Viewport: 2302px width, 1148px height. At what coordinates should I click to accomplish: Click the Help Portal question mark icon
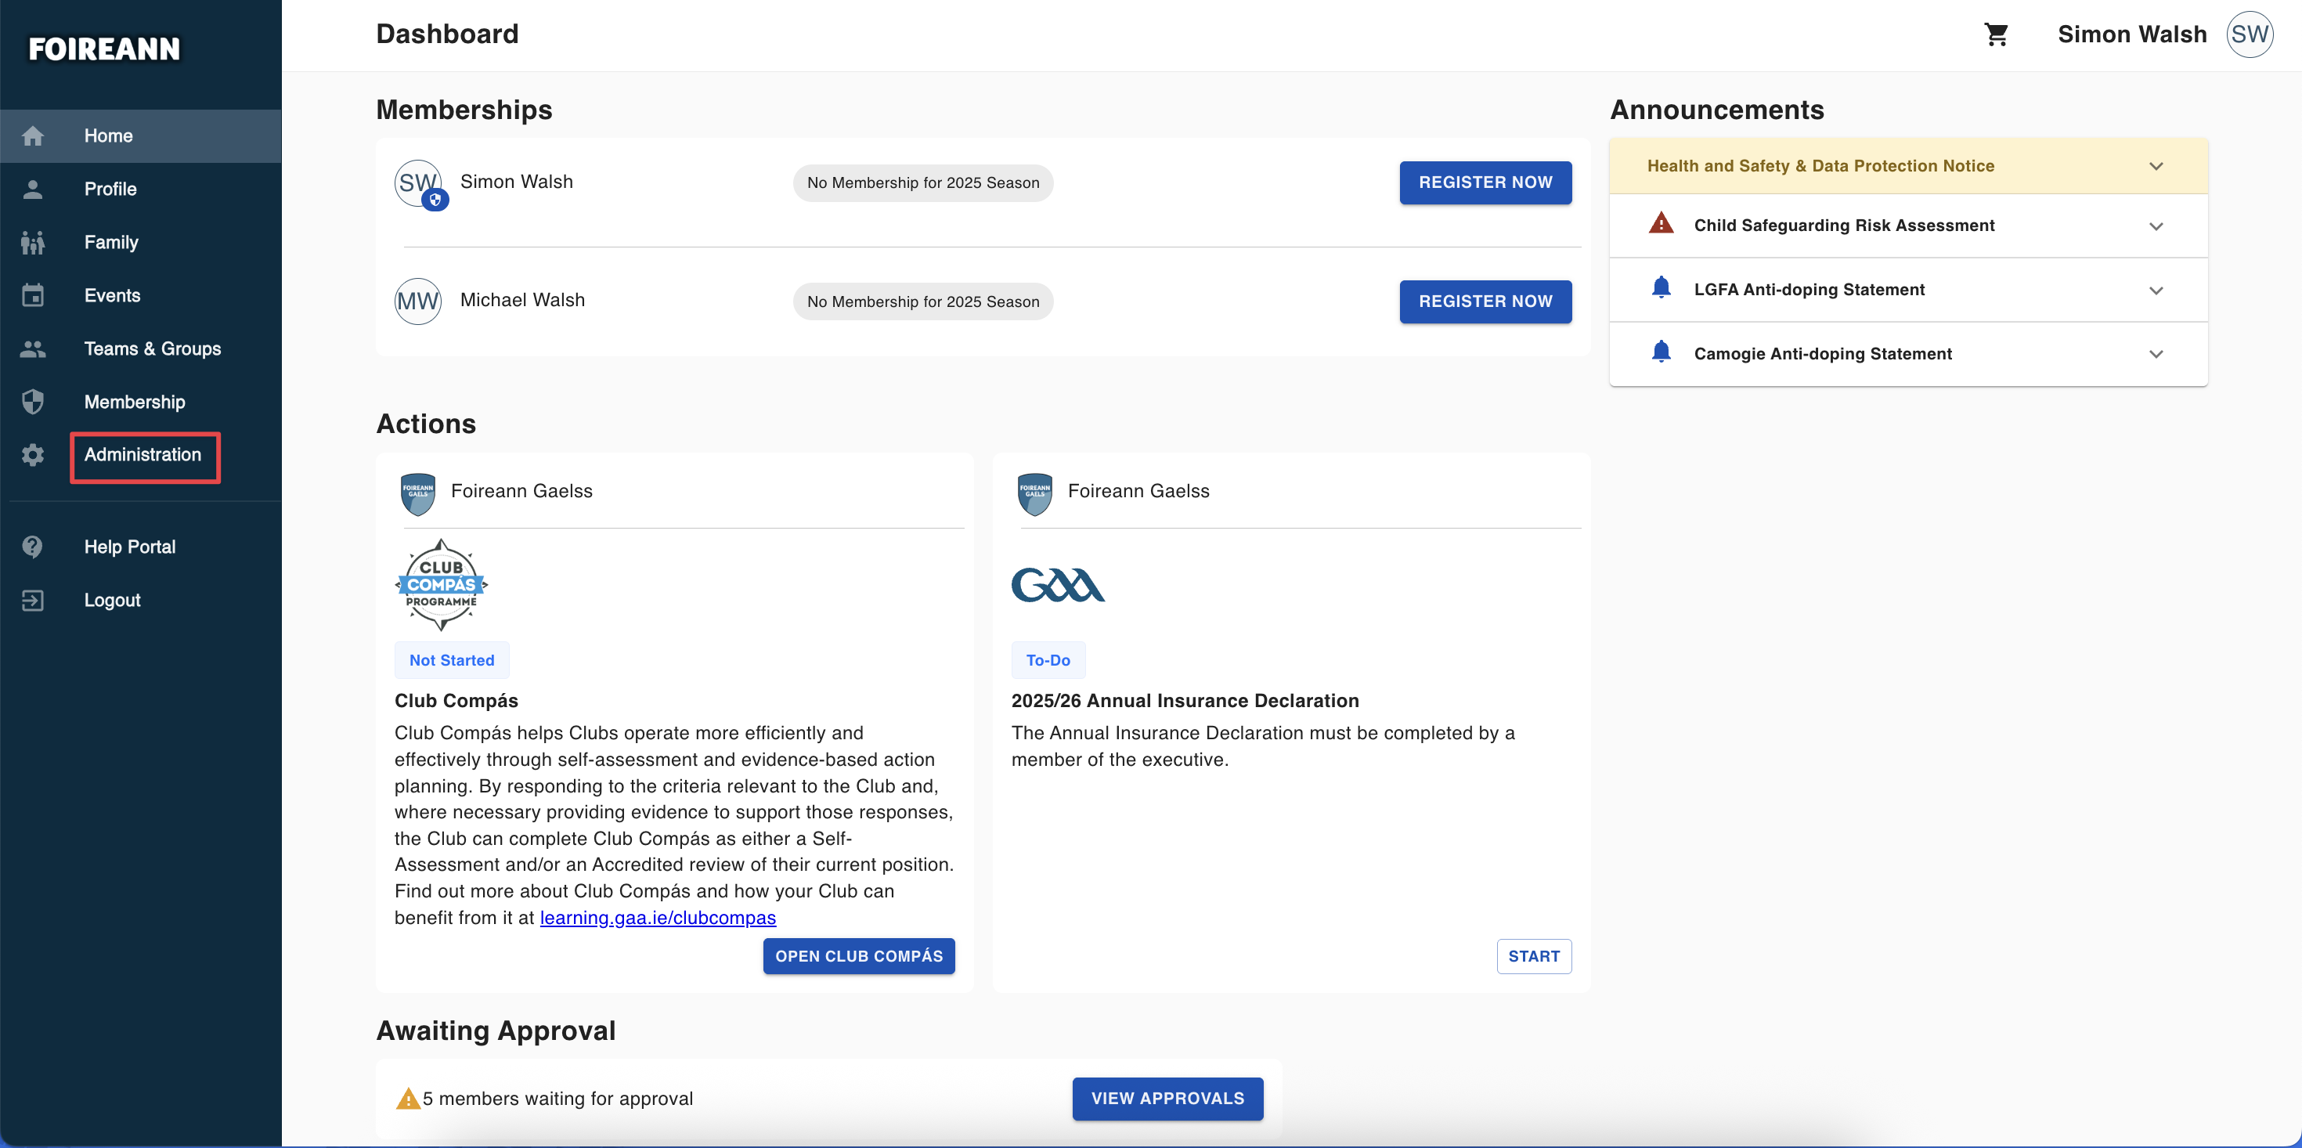(x=33, y=547)
